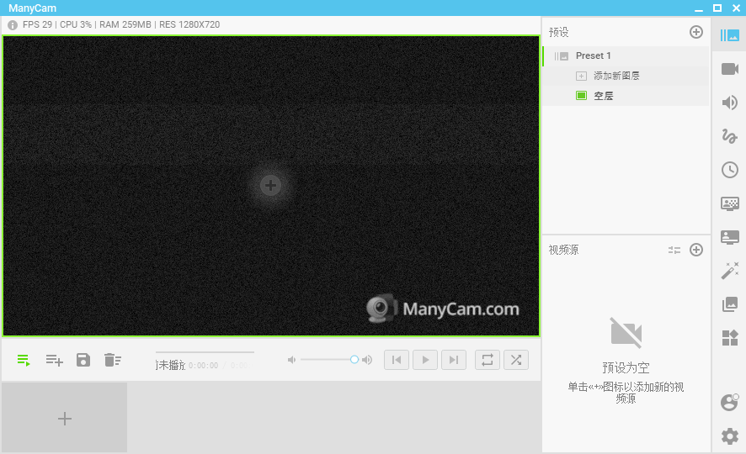Open the Chroma Key sidebar panel
The image size is (746, 454).
click(729, 203)
